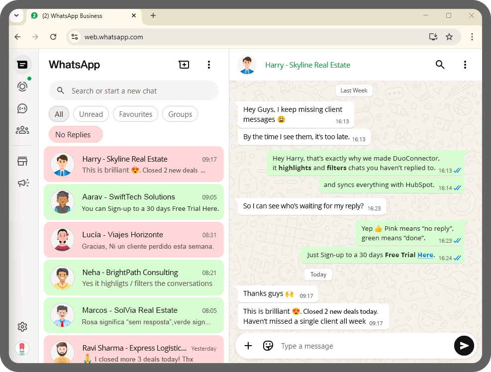The width and height of the screenshot is (491, 372).
Task: Open the business catalog storefront icon
Action: (22, 161)
